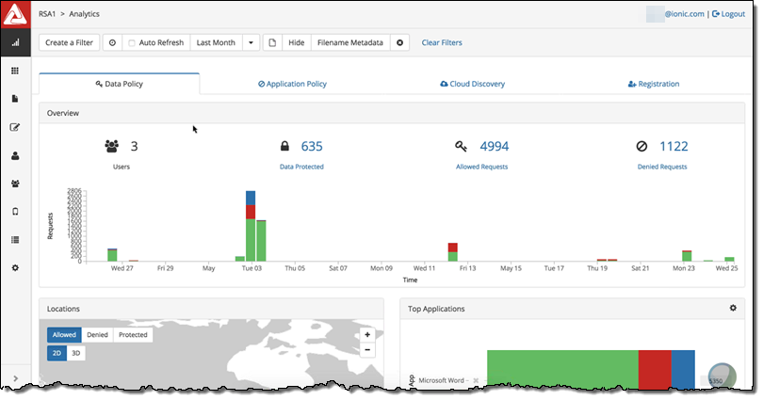Switch the map to 3D view
This screenshot has width=763, height=400.
[76, 352]
